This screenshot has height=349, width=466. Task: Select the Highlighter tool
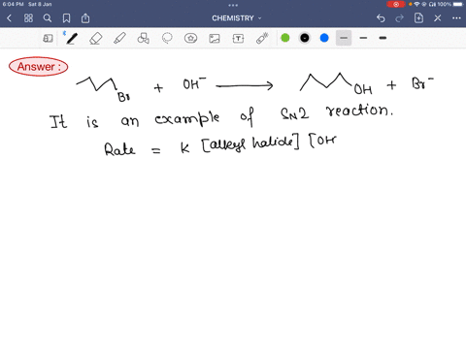point(119,39)
